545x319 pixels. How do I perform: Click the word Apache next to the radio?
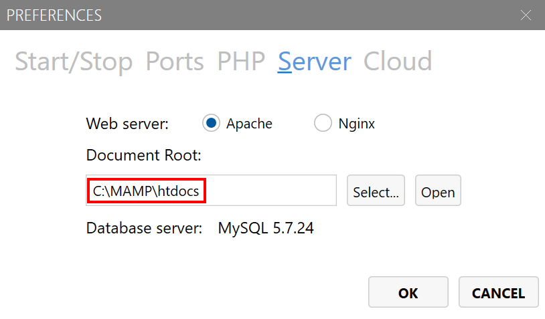coord(249,124)
